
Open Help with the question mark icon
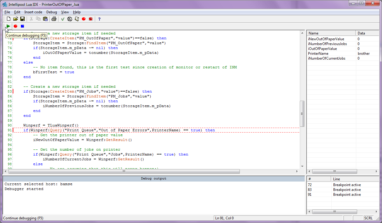coord(99,19)
